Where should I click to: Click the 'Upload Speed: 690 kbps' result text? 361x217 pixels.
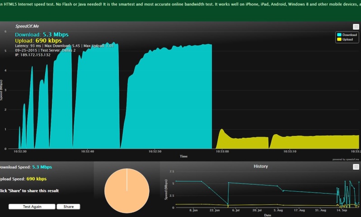tap(23, 179)
